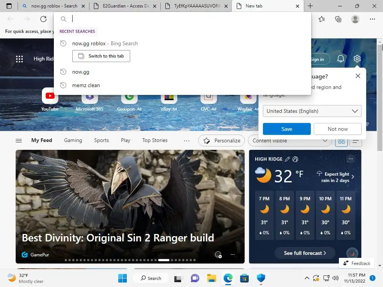This screenshot has width=383, height=287.
Task: Open the Best Divinity Ranger build article
Action: click(118, 238)
